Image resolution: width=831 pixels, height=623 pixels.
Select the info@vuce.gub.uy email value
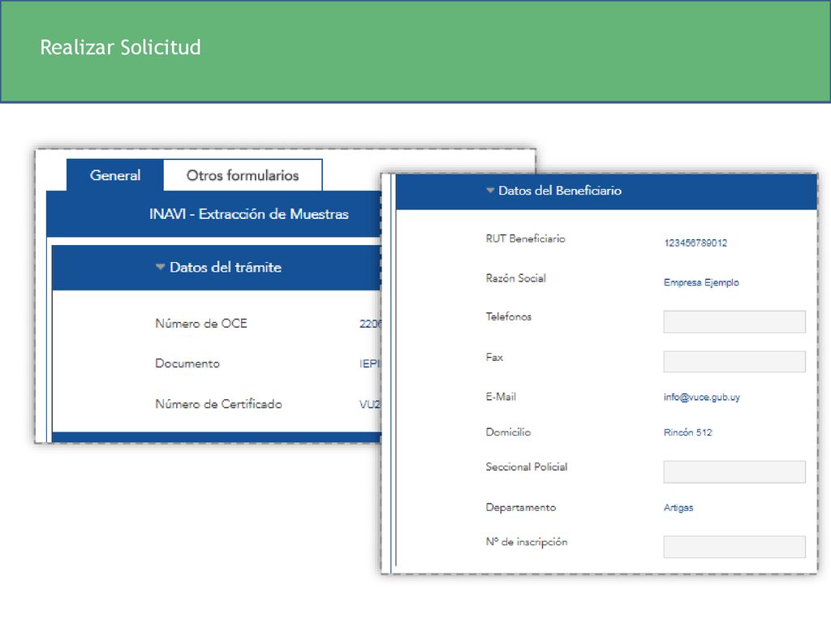pyautogui.click(x=702, y=397)
